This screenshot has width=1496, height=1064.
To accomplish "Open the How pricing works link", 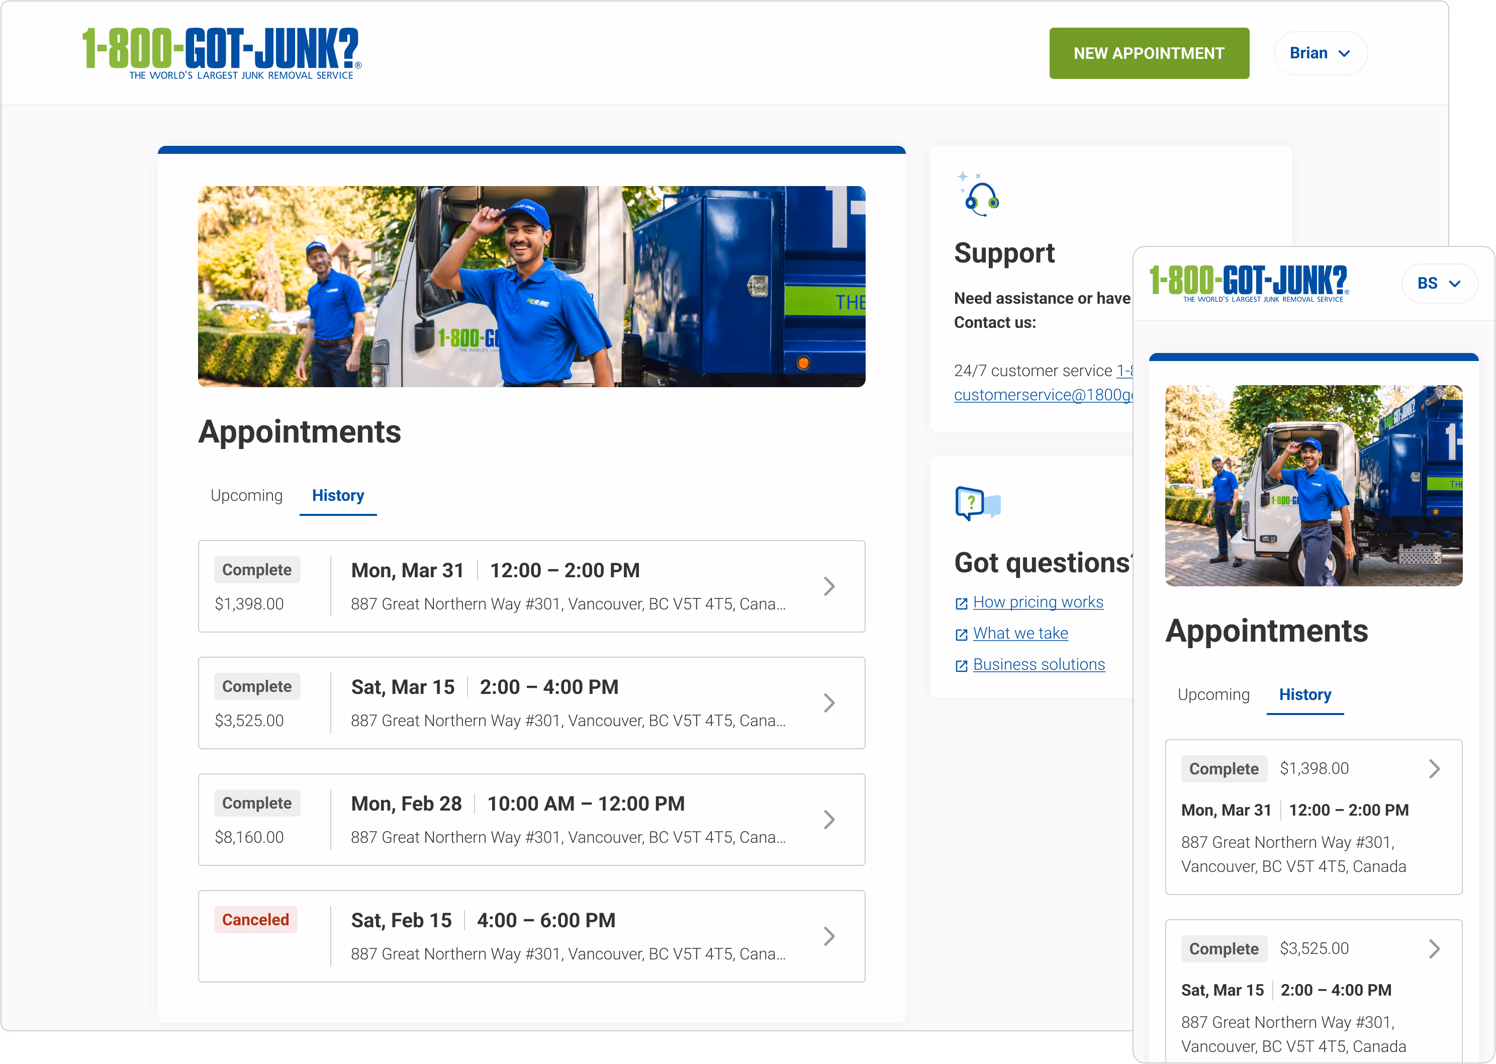I will (x=1038, y=602).
